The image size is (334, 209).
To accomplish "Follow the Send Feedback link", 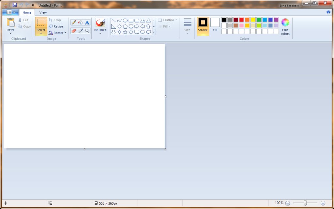I will pyautogui.click(x=289, y=6).
